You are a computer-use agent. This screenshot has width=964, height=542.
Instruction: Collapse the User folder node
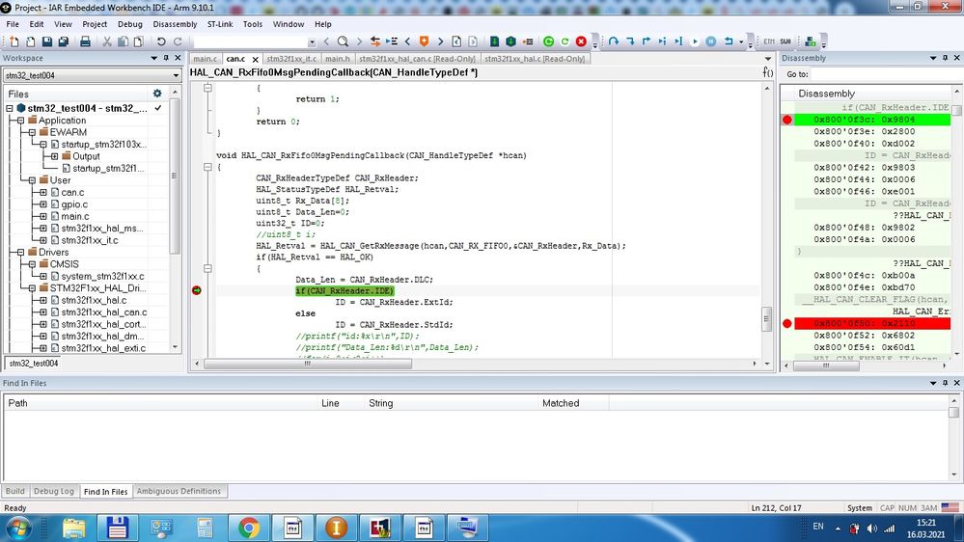click(32, 180)
